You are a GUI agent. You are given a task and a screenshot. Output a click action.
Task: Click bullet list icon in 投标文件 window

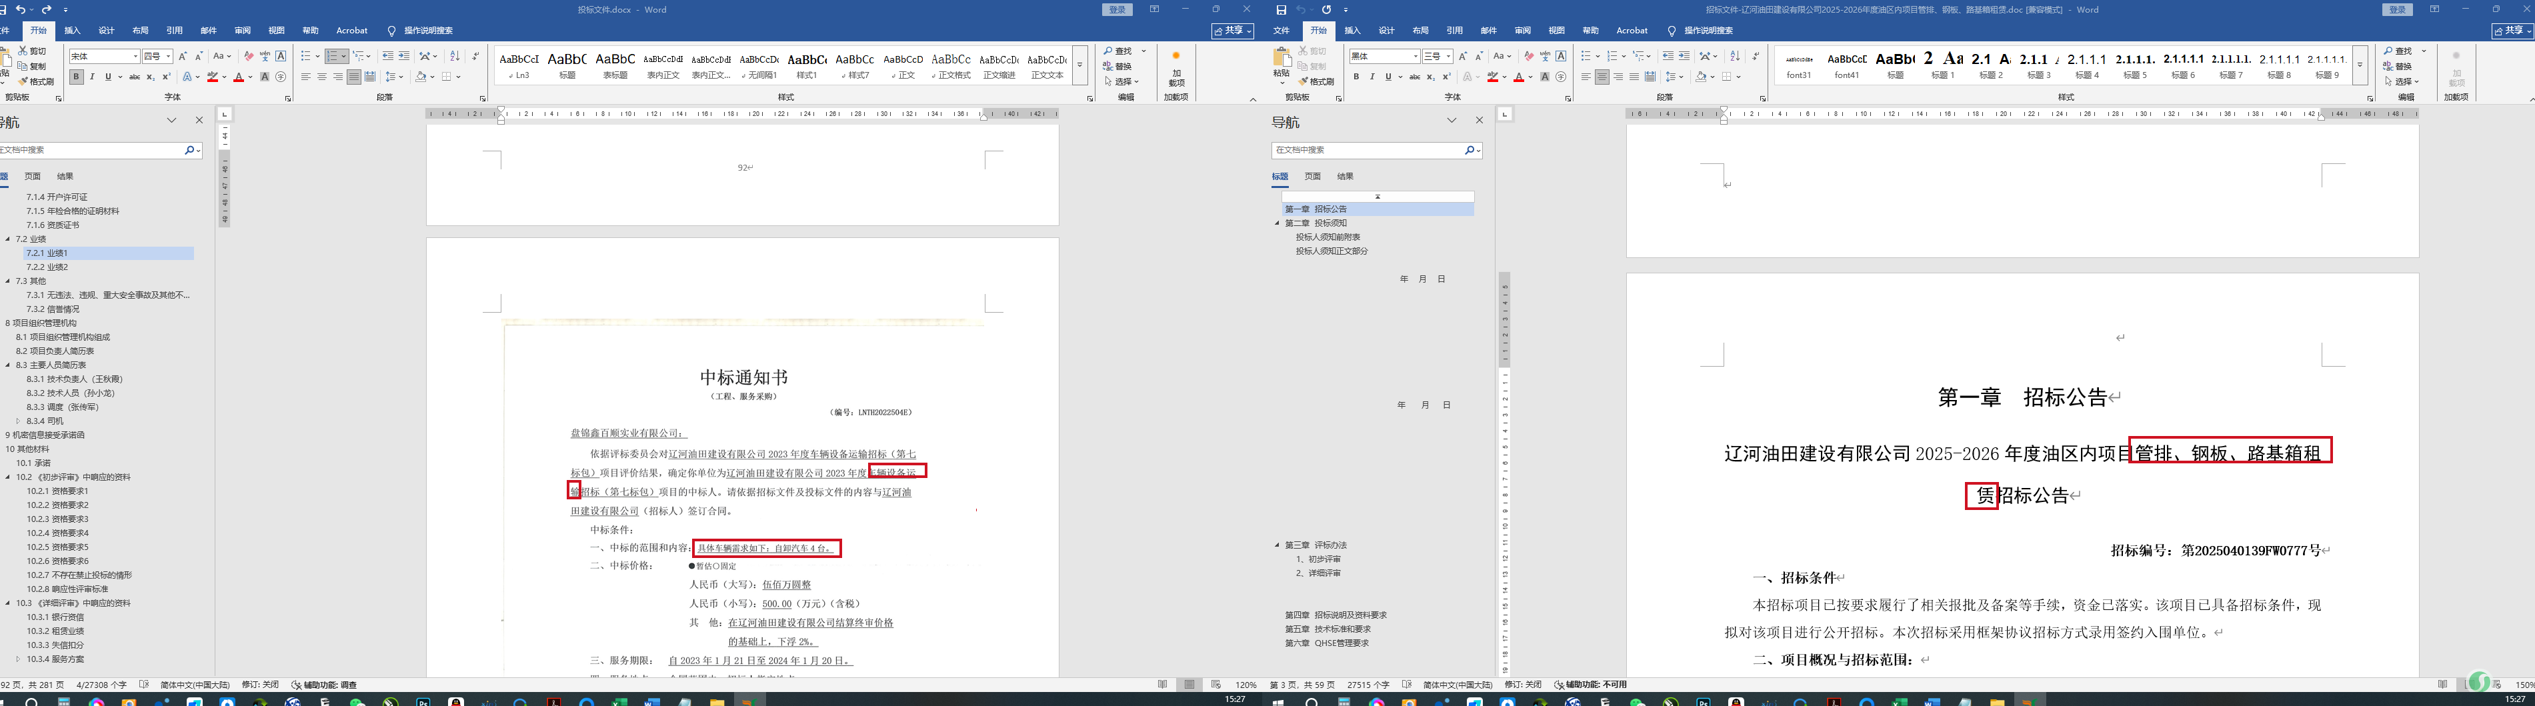306,56
